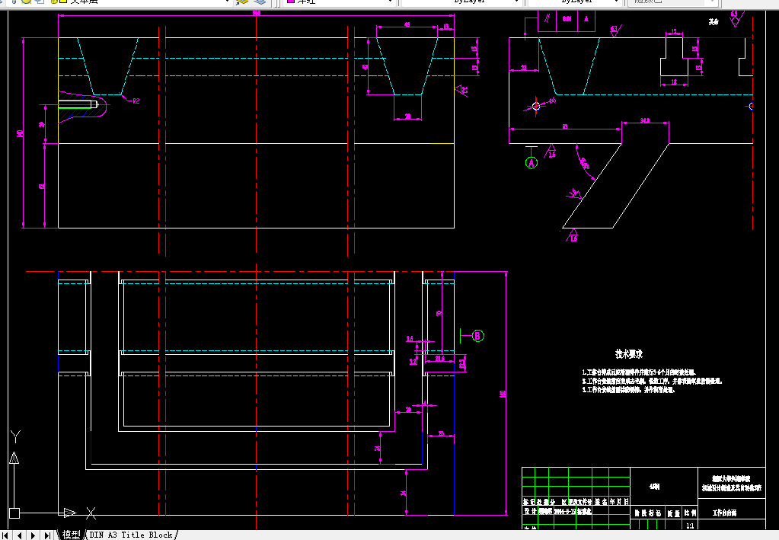
Task: Select the green datum A circle marker
Action: point(531,163)
